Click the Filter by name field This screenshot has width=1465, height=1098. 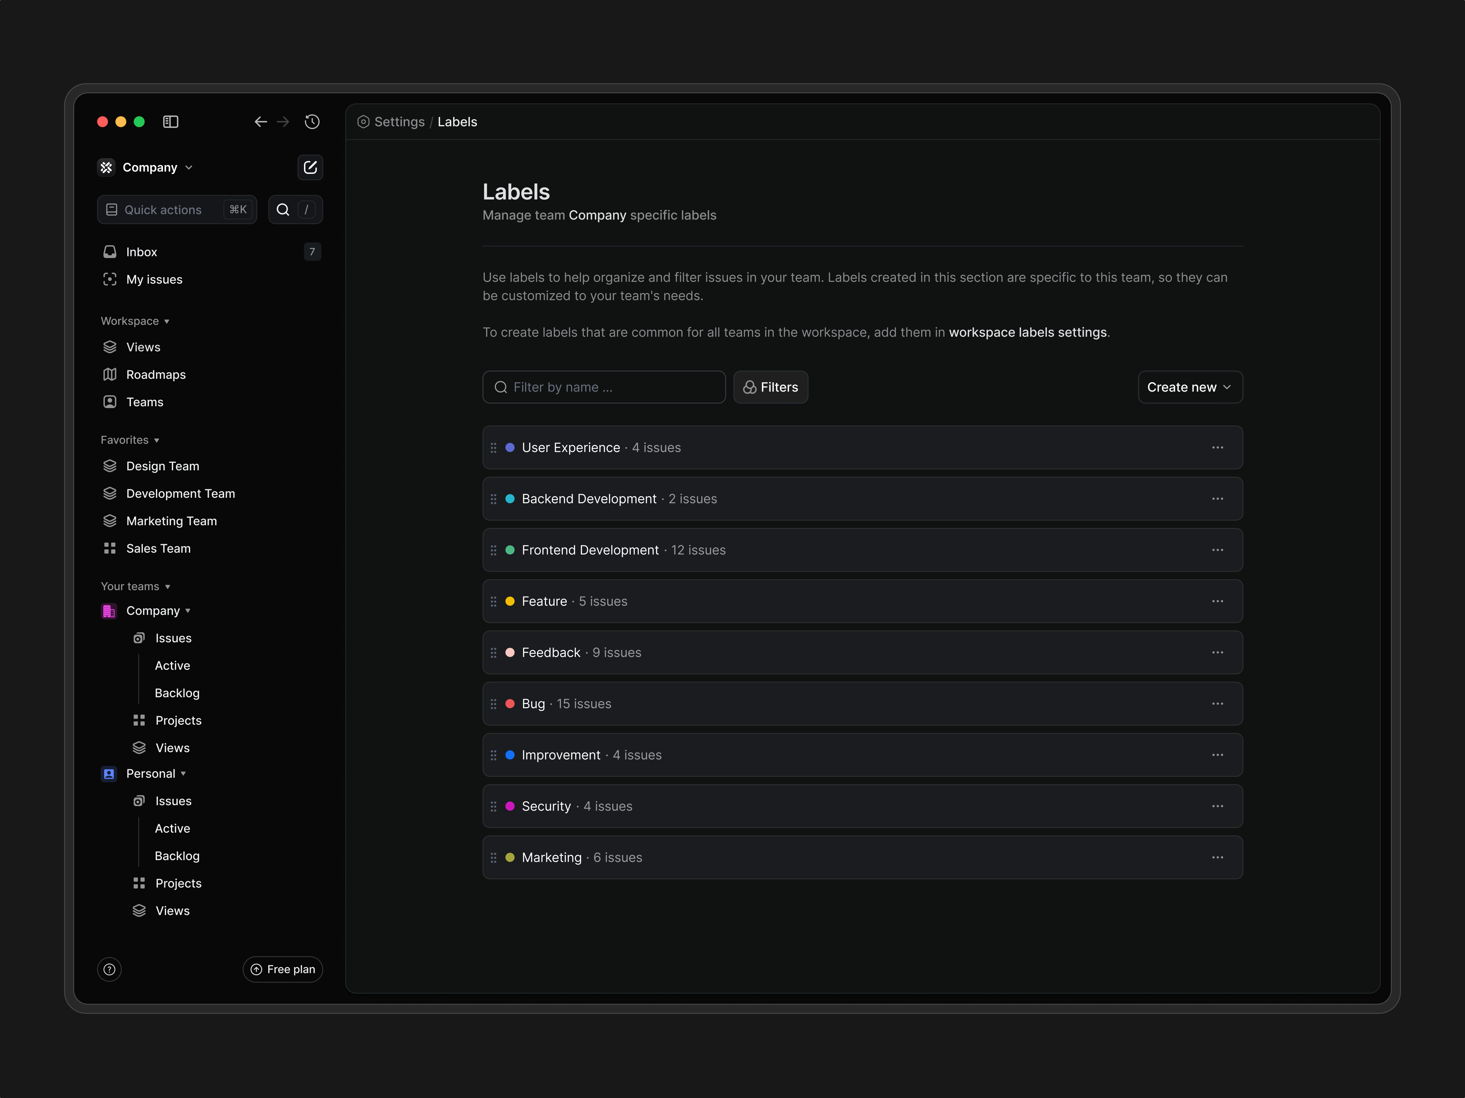point(603,387)
